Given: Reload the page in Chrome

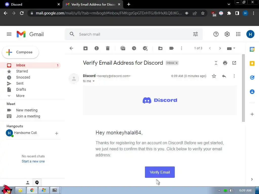Looking at the screenshot, I should coord(22,13).
